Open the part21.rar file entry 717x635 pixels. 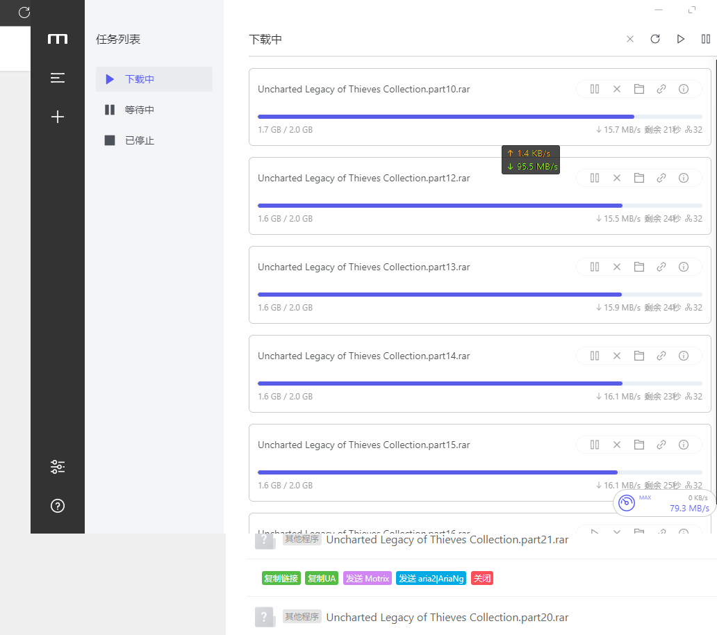[x=447, y=540]
